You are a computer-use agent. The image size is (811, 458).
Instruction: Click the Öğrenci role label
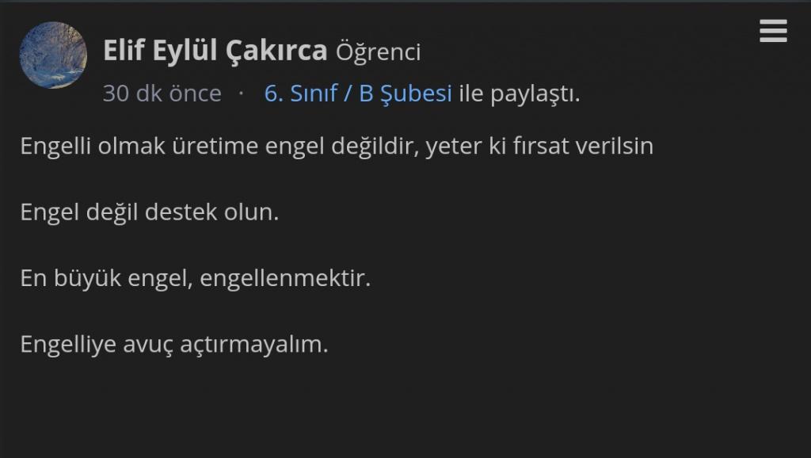(378, 52)
